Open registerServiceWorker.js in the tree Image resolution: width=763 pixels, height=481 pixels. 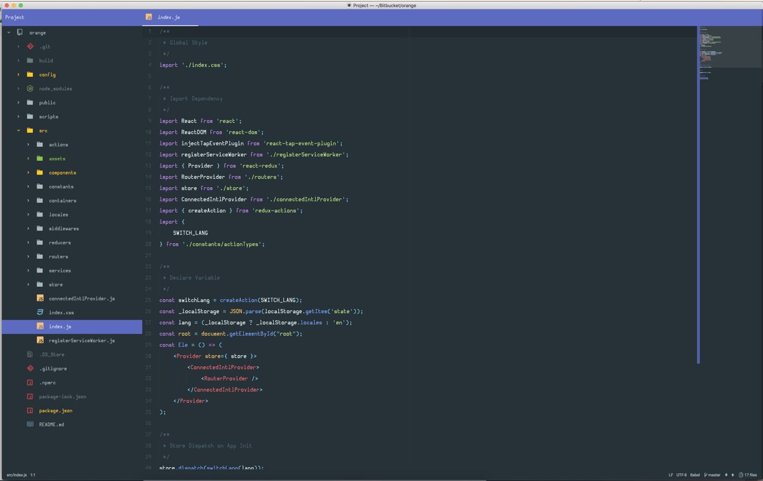click(x=82, y=340)
